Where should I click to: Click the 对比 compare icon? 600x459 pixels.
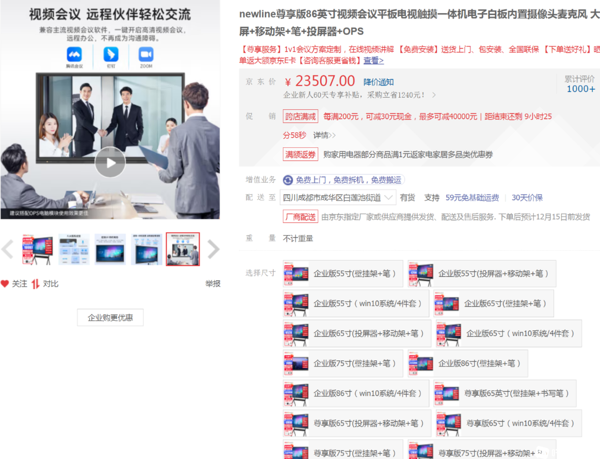tap(35, 284)
